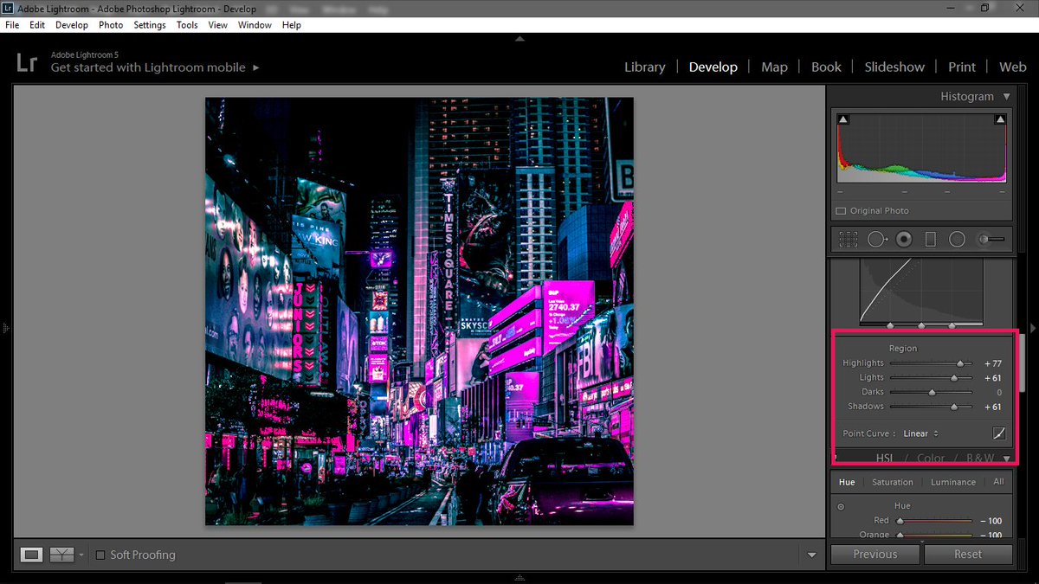This screenshot has height=584, width=1039.
Task: Click the Shadows slider handle
Action: 954,407
